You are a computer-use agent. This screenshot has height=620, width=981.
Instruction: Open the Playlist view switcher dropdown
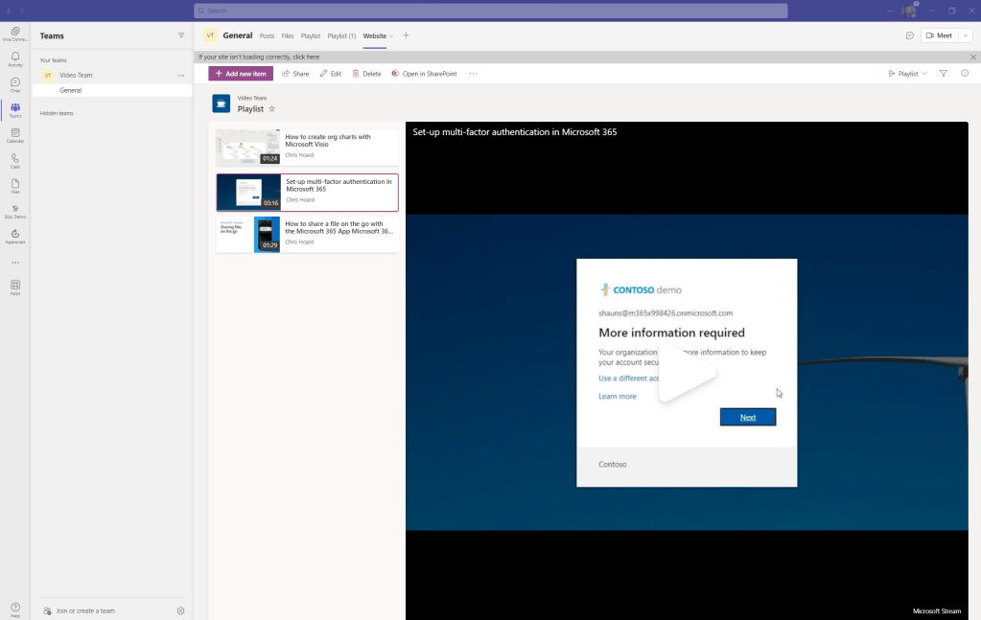(907, 74)
